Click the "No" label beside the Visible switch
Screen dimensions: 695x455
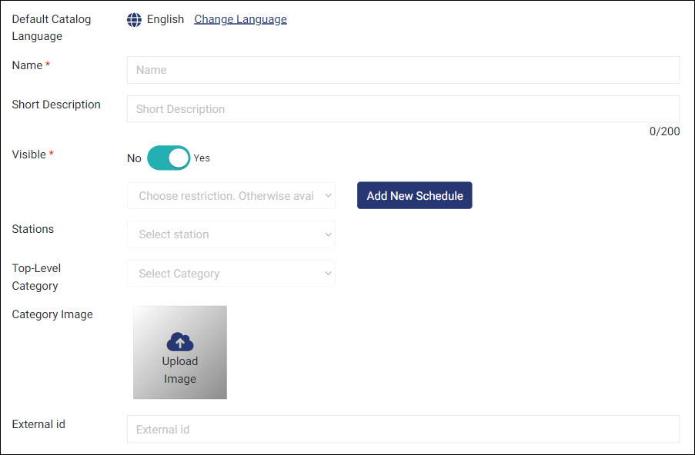click(134, 158)
